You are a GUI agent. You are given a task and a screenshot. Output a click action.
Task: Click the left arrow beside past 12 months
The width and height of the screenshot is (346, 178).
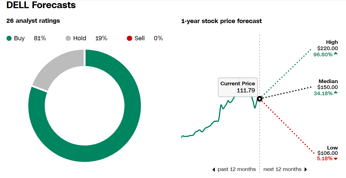point(214,170)
